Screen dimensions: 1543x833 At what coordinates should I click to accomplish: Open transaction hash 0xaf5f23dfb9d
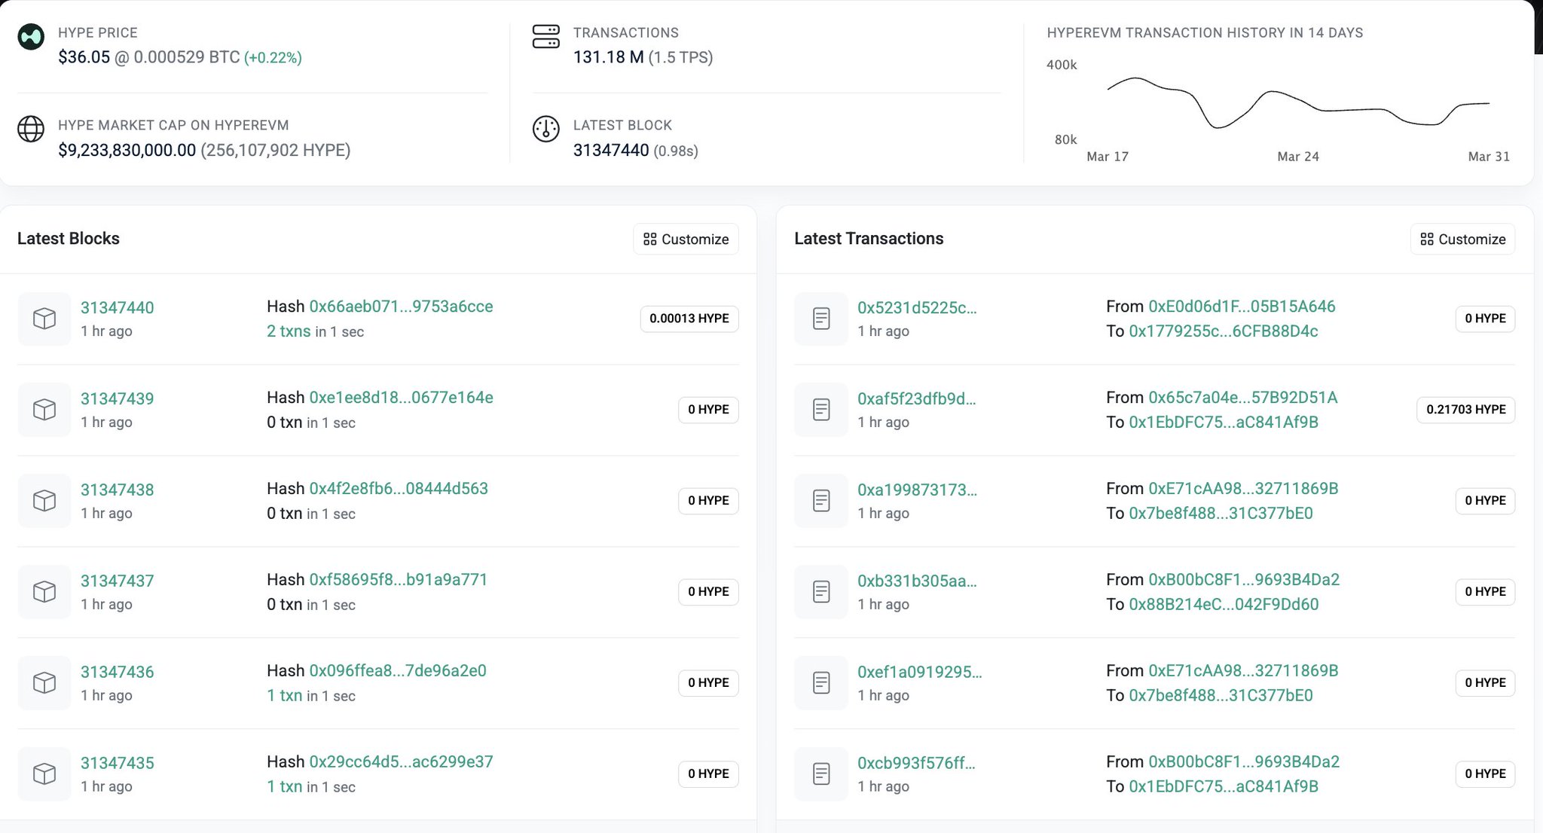point(916,398)
